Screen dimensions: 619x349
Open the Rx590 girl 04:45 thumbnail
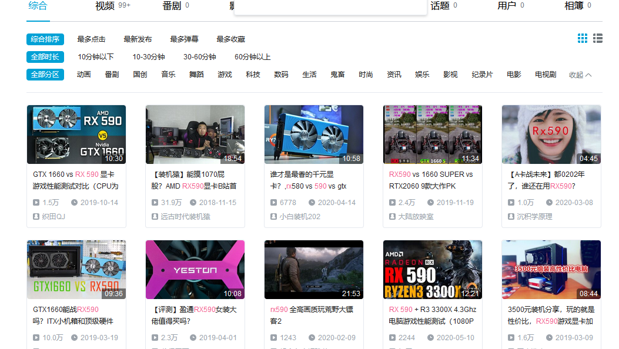click(x=551, y=135)
